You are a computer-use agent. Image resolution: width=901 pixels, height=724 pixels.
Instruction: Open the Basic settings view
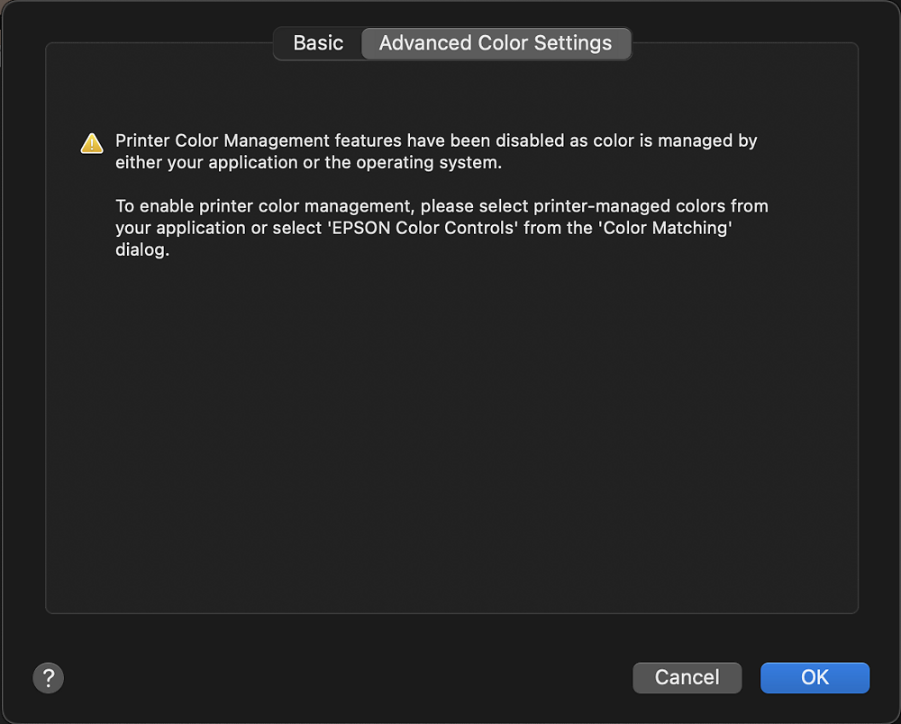coord(319,42)
